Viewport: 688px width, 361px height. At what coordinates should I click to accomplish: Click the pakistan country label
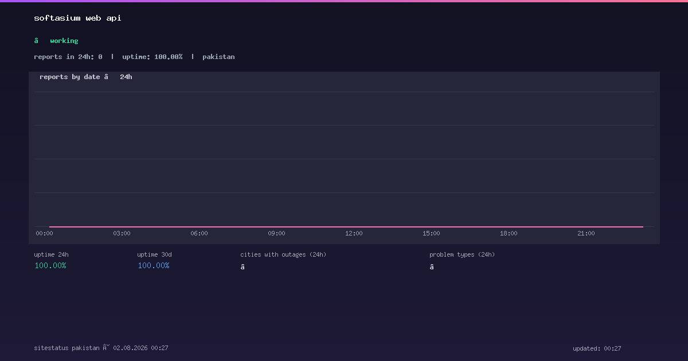(x=218, y=57)
